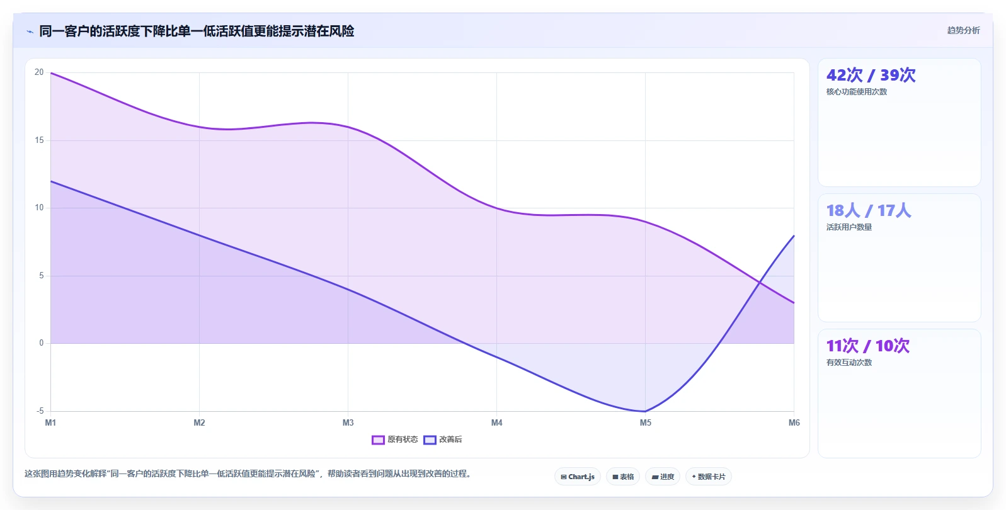The image size is (1006, 510).
Task: Select the 表格 tag chip
Action: tap(623, 477)
